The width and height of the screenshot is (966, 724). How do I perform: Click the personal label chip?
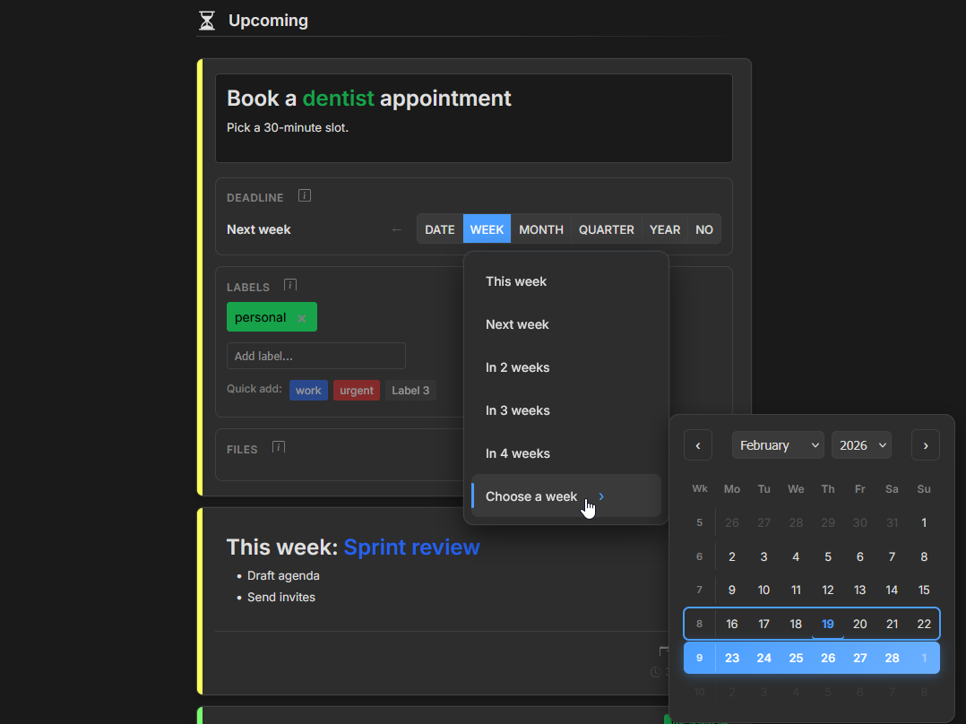coord(272,316)
